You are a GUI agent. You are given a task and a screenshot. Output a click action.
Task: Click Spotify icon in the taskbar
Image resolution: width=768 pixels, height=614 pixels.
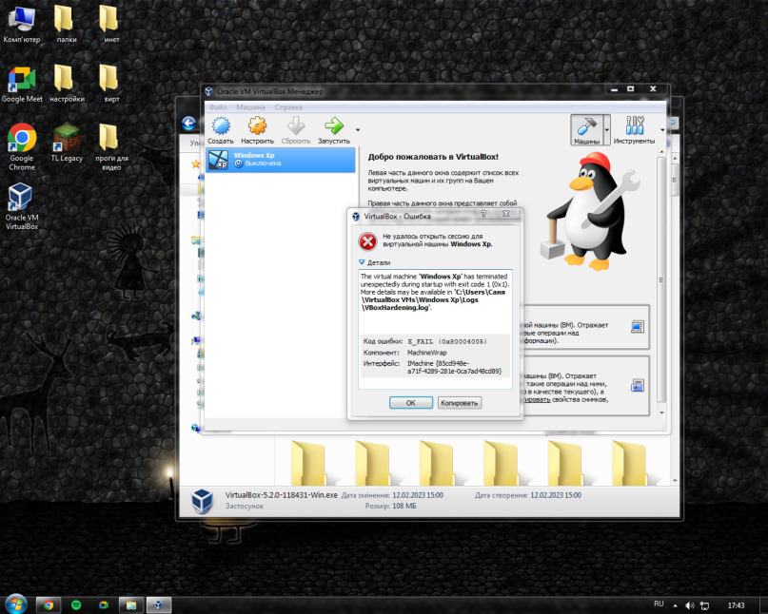[76, 605]
